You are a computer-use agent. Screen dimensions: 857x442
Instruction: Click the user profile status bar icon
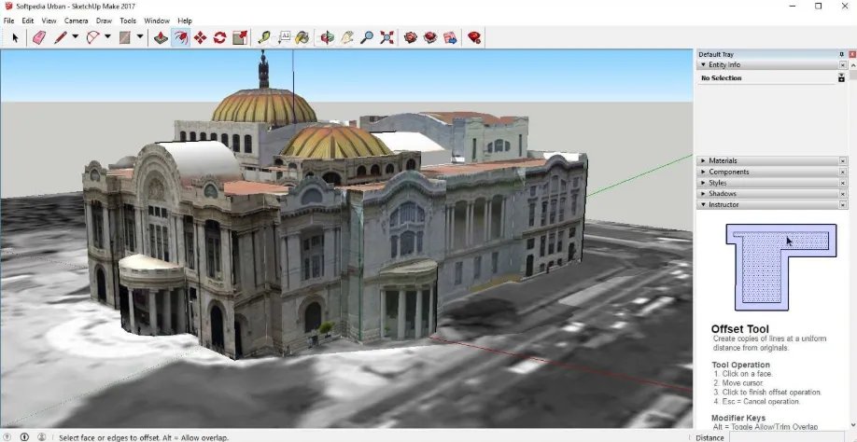(41, 437)
